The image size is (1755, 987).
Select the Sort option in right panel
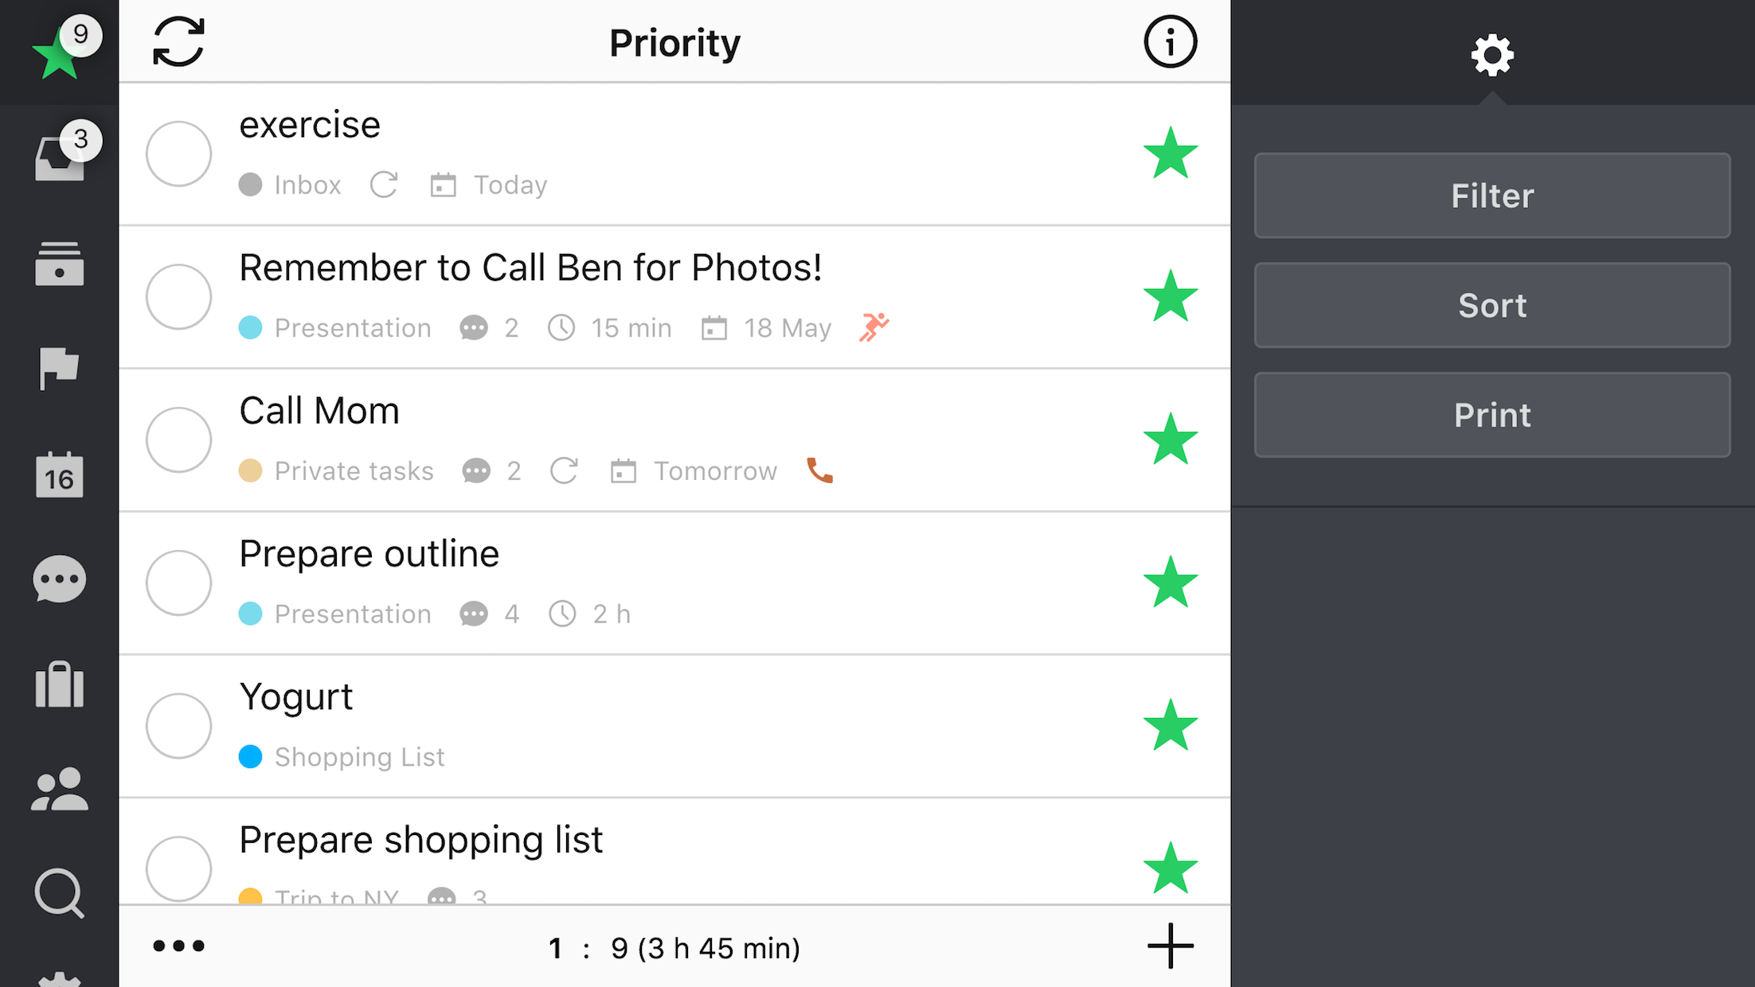pyautogui.click(x=1492, y=305)
